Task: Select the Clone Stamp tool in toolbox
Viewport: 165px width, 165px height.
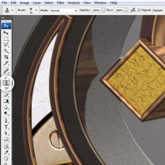Action: click(x=6, y=83)
